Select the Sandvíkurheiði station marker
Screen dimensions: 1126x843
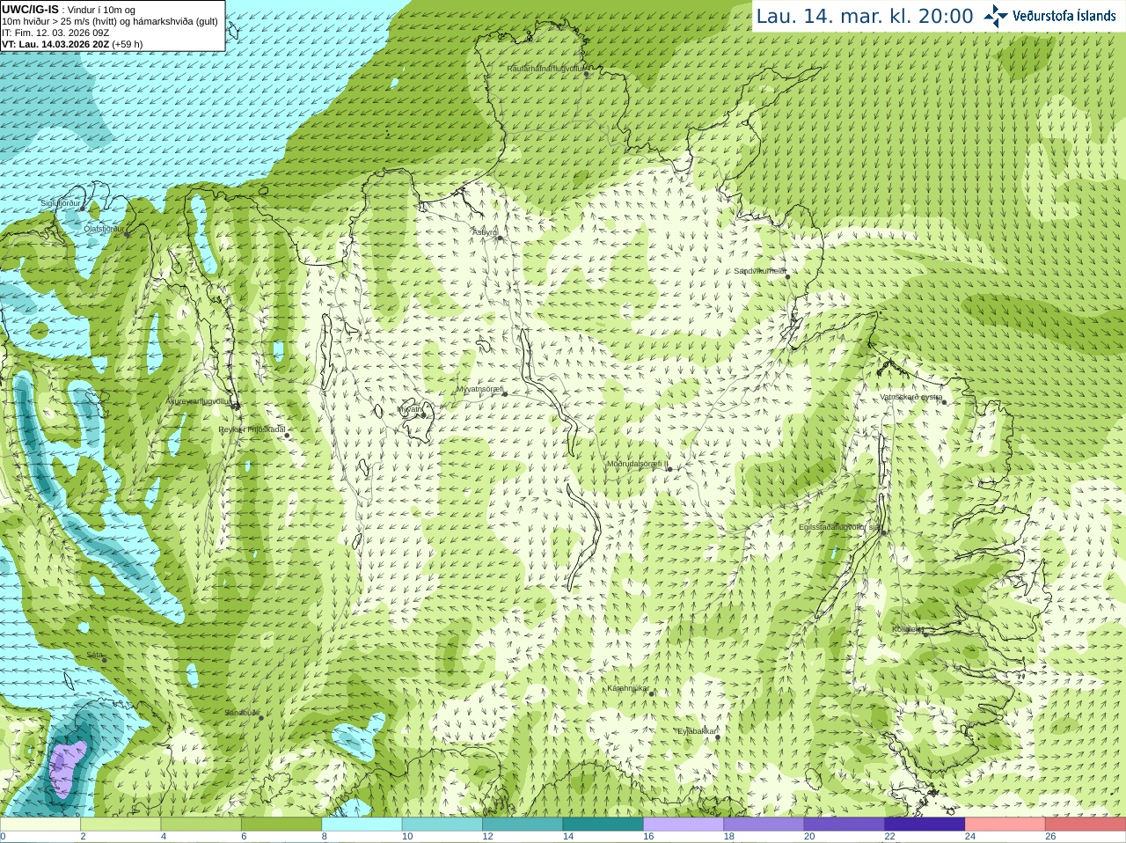point(788,276)
